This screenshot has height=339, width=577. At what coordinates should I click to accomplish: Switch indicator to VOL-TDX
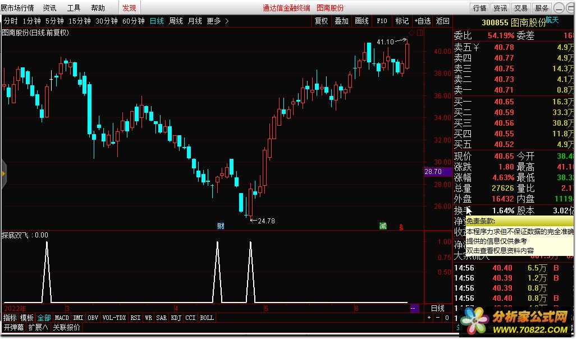(x=114, y=318)
